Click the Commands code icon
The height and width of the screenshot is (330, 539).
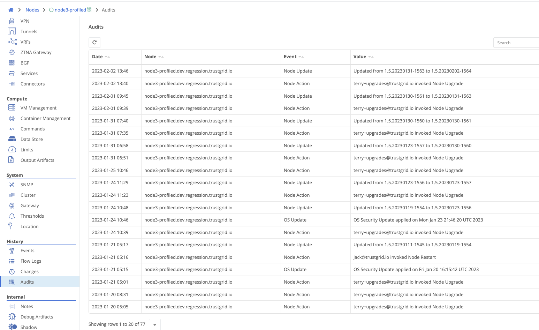(x=12, y=129)
